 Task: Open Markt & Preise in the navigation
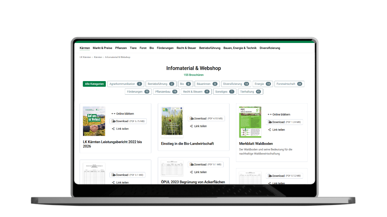pyautogui.click(x=103, y=48)
